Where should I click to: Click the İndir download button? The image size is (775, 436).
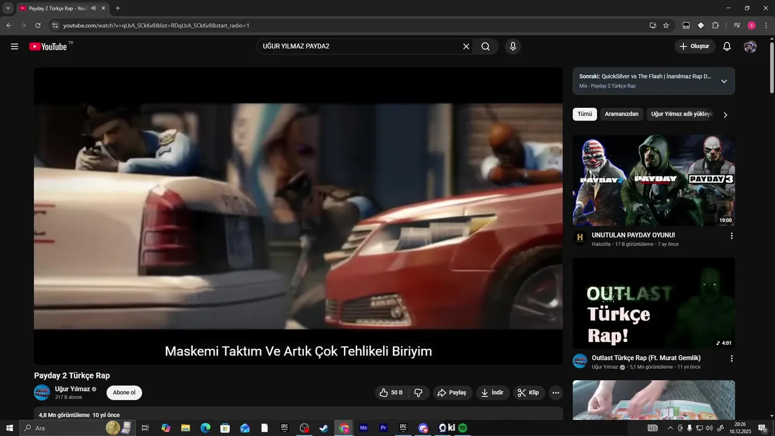click(x=492, y=392)
